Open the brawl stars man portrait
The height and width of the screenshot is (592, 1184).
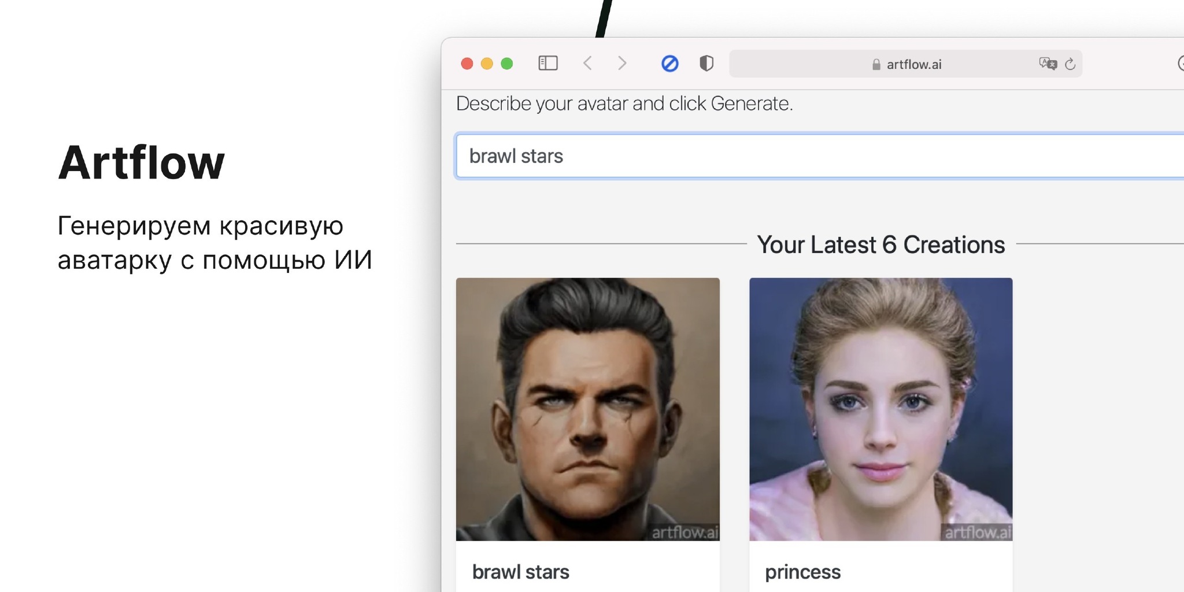588,409
